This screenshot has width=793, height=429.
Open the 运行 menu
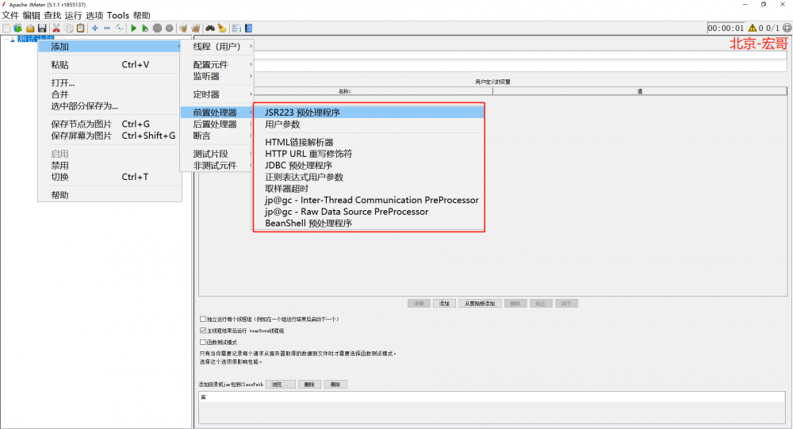[73, 16]
